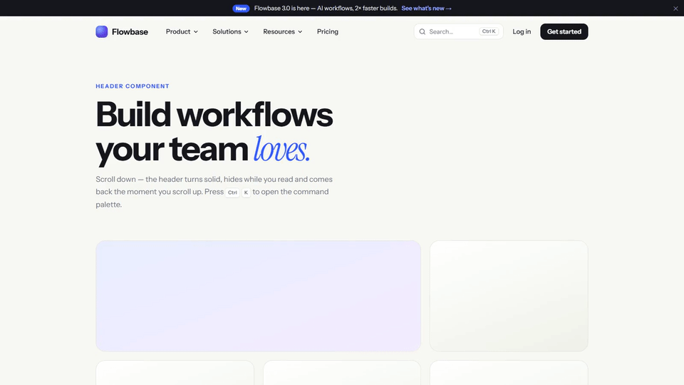Expand the Solutions dropdown menu
Image resolution: width=684 pixels, height=385 pixels.
[230, 31]
